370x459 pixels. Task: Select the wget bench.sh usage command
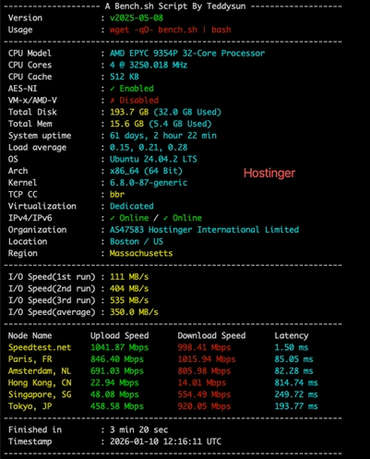point(171,30)
